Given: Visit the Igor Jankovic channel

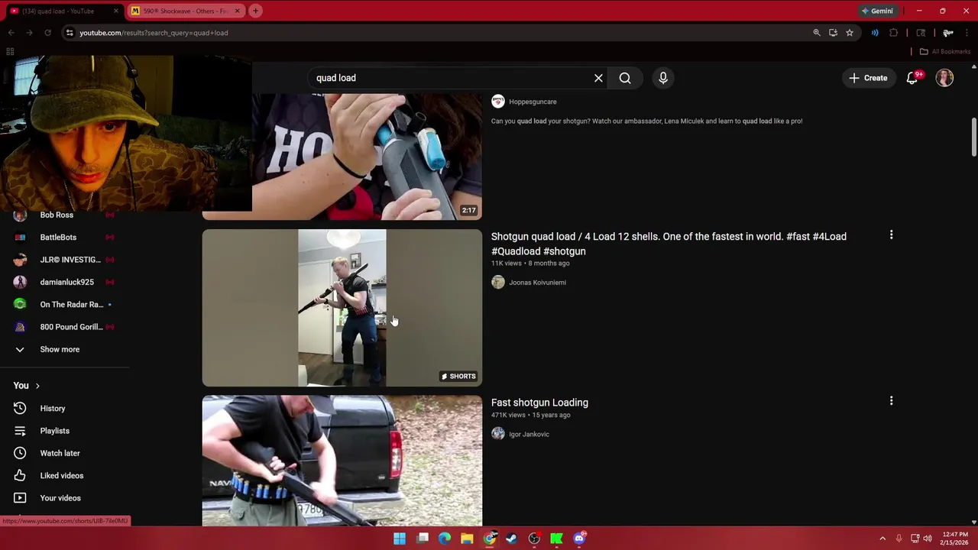Looking at the screenshot, I should [529, 434].
